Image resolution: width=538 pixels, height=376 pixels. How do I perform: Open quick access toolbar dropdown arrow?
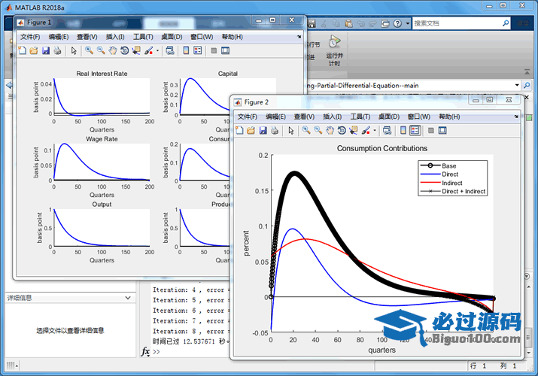point(408,23)
